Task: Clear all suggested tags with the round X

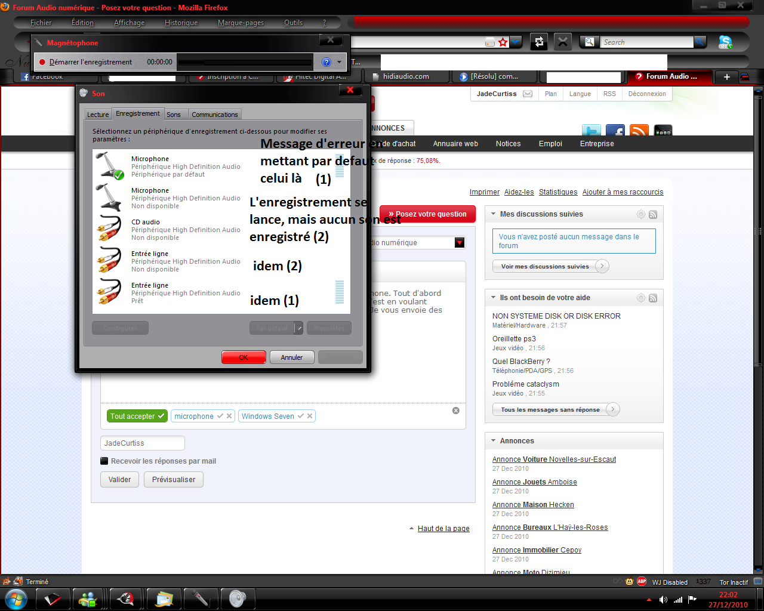Action: [x=456, y=411]
